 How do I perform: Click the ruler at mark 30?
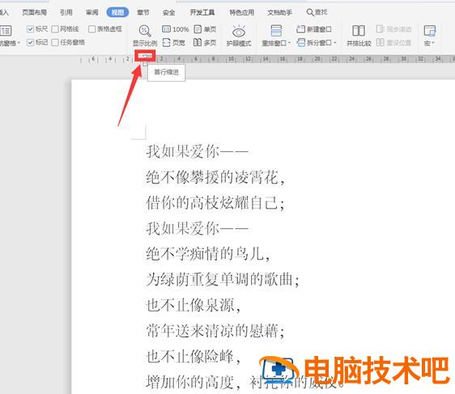point(403,59)
